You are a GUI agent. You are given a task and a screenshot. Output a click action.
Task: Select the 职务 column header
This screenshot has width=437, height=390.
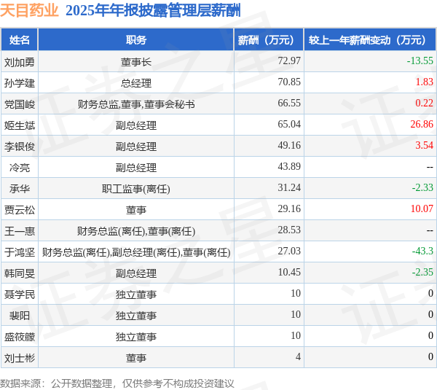coord(136,40)
